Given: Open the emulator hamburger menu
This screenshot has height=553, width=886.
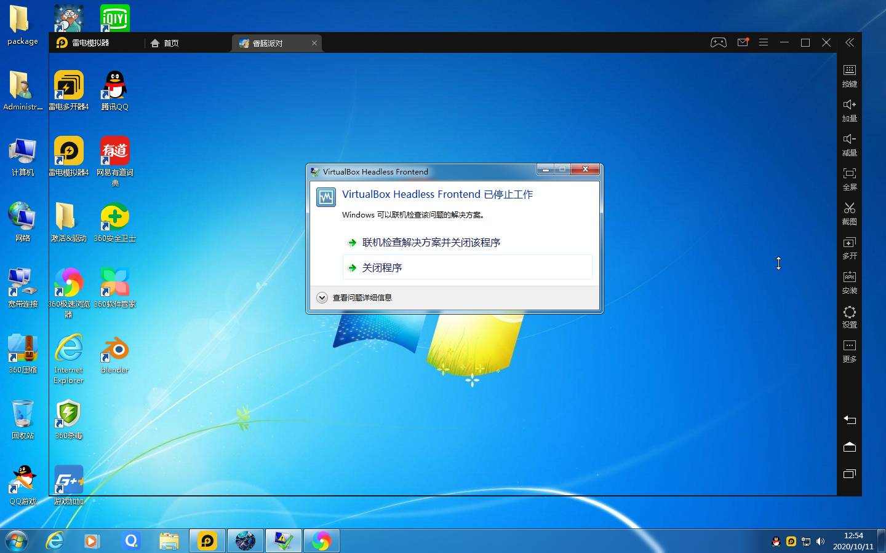Looking at the screenshot, I should (x=764, y=42).
